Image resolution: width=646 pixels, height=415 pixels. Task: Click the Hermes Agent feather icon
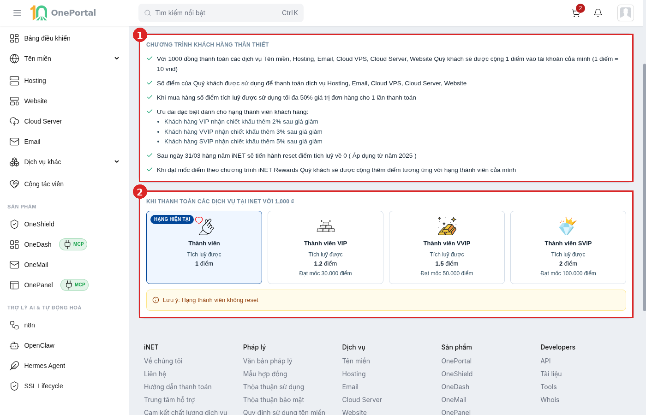click(x=14, y=366)
